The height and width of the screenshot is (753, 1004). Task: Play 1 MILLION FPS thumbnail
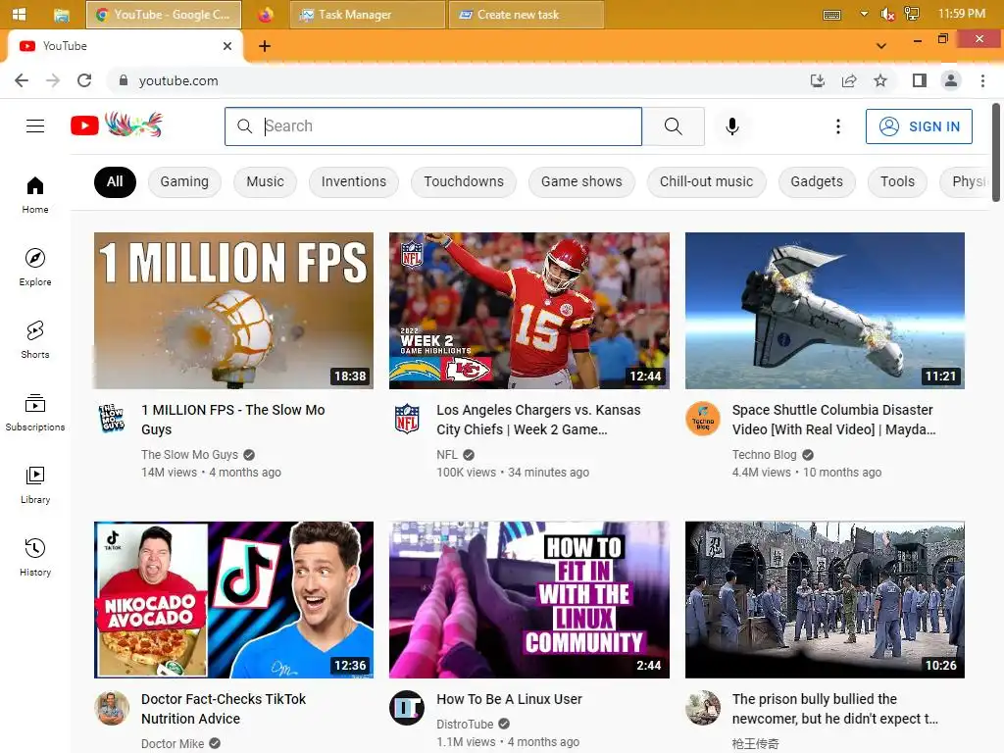click(x=233, y=311)
